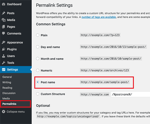Open the Settings menu section
Image resolution: width=150 pixels, height=124 pixels.
(x=16, y=70)
